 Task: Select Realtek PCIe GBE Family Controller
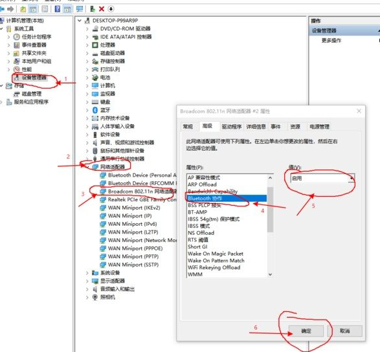coord(142,200)
